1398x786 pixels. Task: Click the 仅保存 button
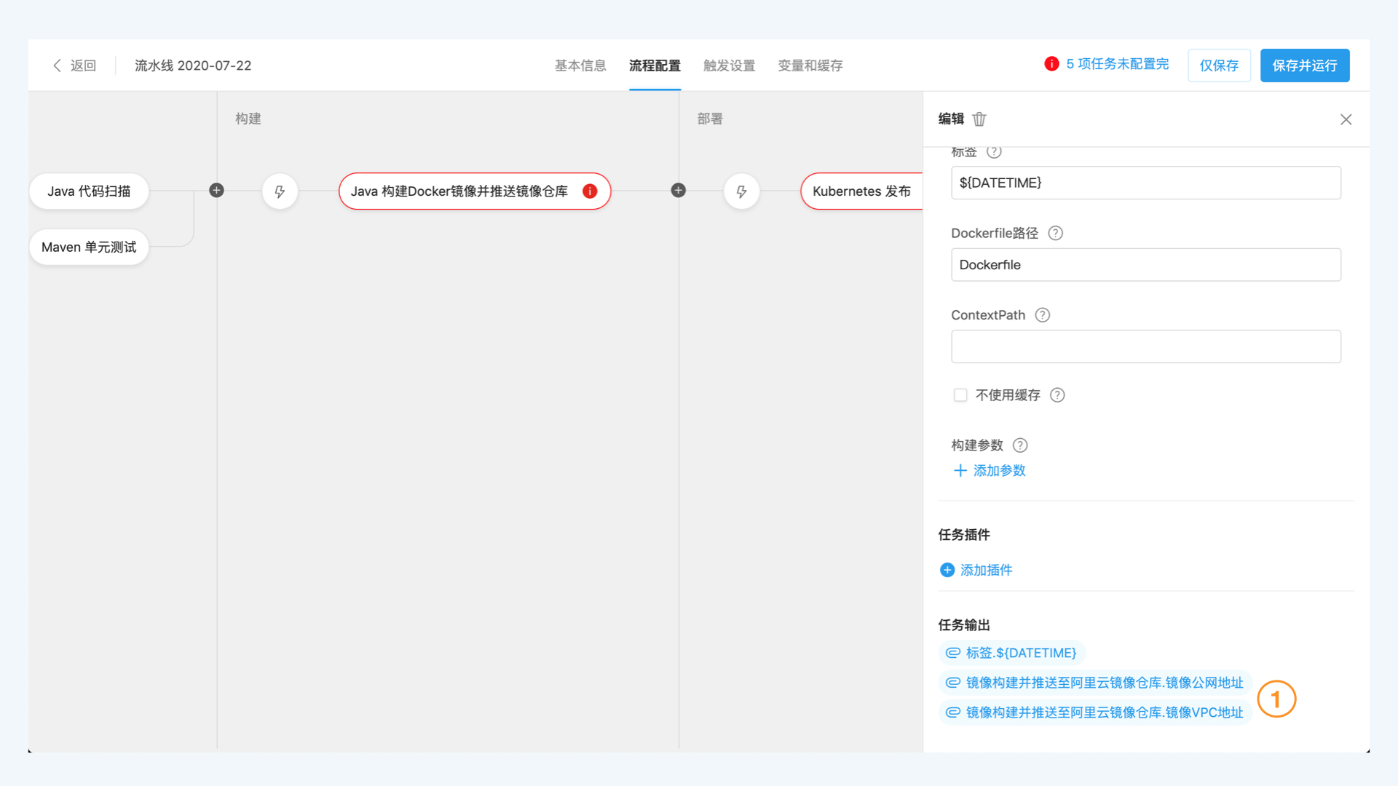(1218, 65)
